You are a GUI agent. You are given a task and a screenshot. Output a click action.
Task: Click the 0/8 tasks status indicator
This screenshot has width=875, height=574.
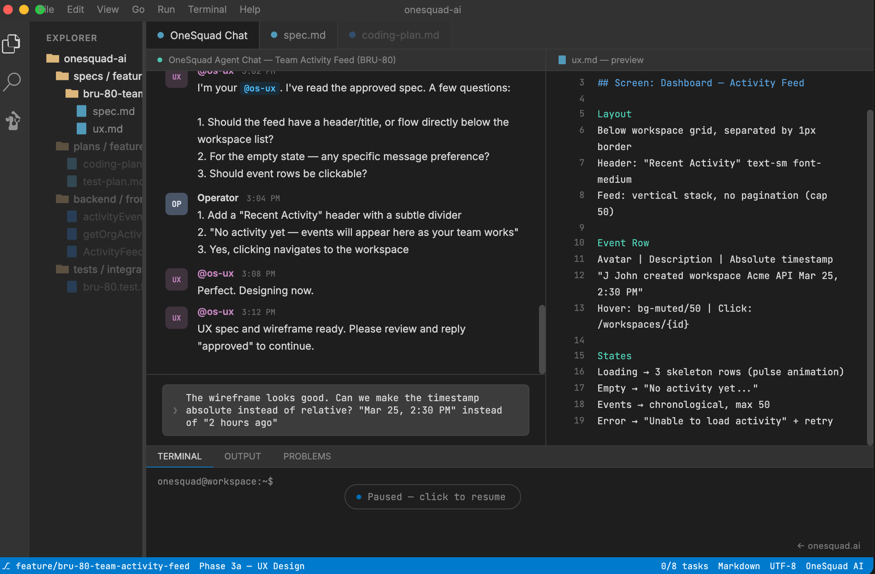[x=684, y=566]
